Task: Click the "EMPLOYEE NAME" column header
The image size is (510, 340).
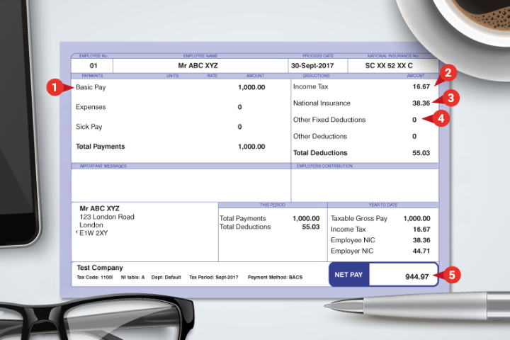Action: click(x=200, y=56)
